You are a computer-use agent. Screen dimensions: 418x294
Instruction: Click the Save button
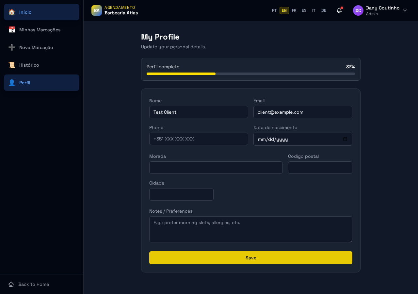251,258
